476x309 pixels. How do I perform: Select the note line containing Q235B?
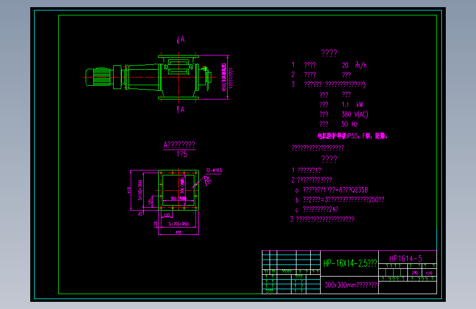(332, 190)
